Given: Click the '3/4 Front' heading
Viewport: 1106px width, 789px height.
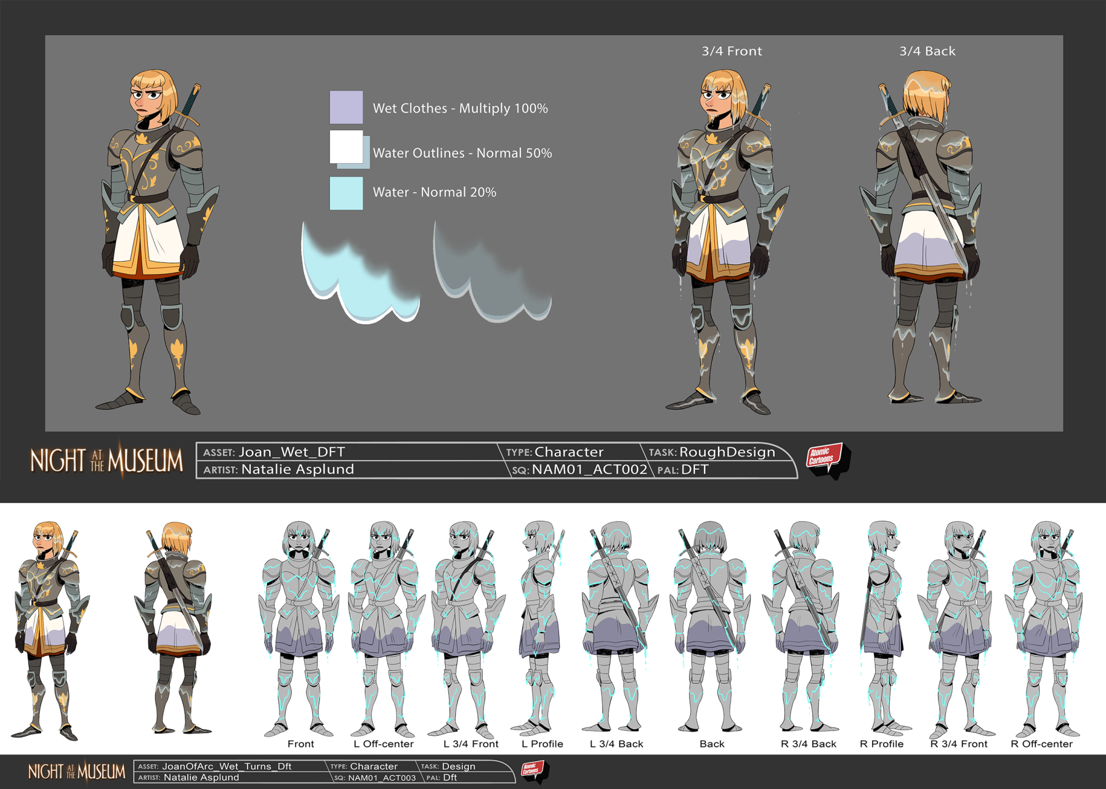Looking at the screenshot, I should (732, 51).
